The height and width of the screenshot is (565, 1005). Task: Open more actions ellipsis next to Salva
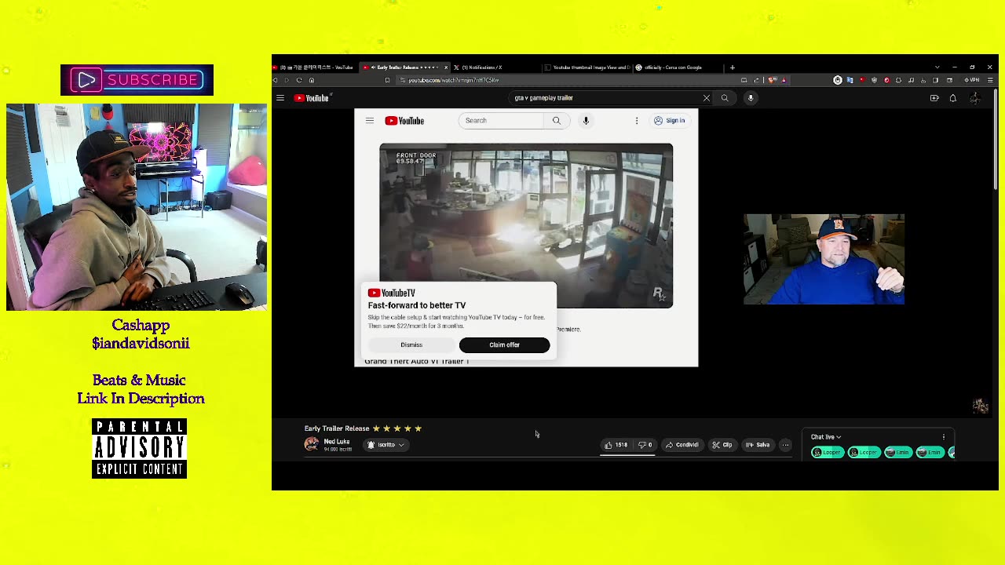tap(785, 445)
